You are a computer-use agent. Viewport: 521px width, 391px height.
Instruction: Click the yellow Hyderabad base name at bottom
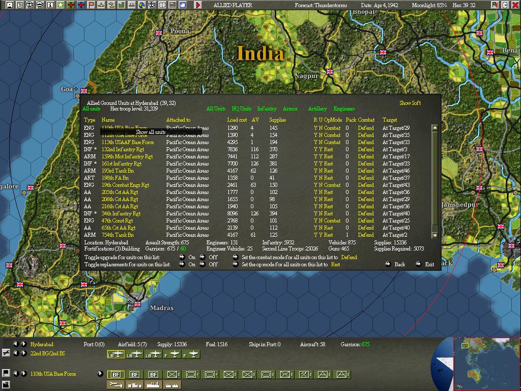(42, 344)
